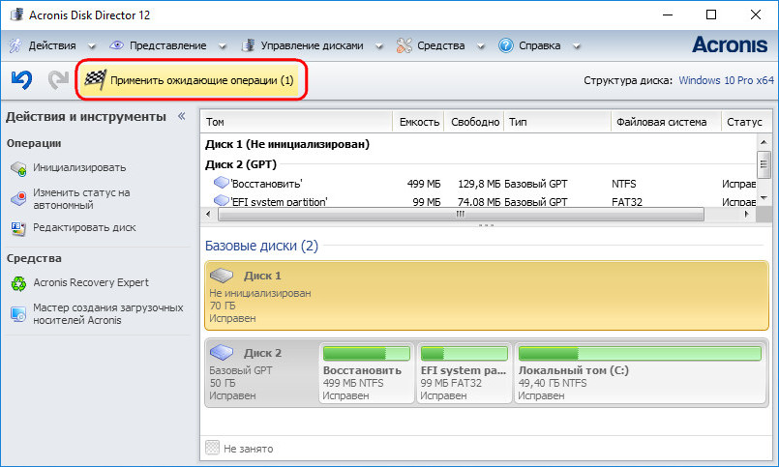Sort by the Свободно column header
The width and height of the screenshot is (779, 467).
[x=474, y=122]
